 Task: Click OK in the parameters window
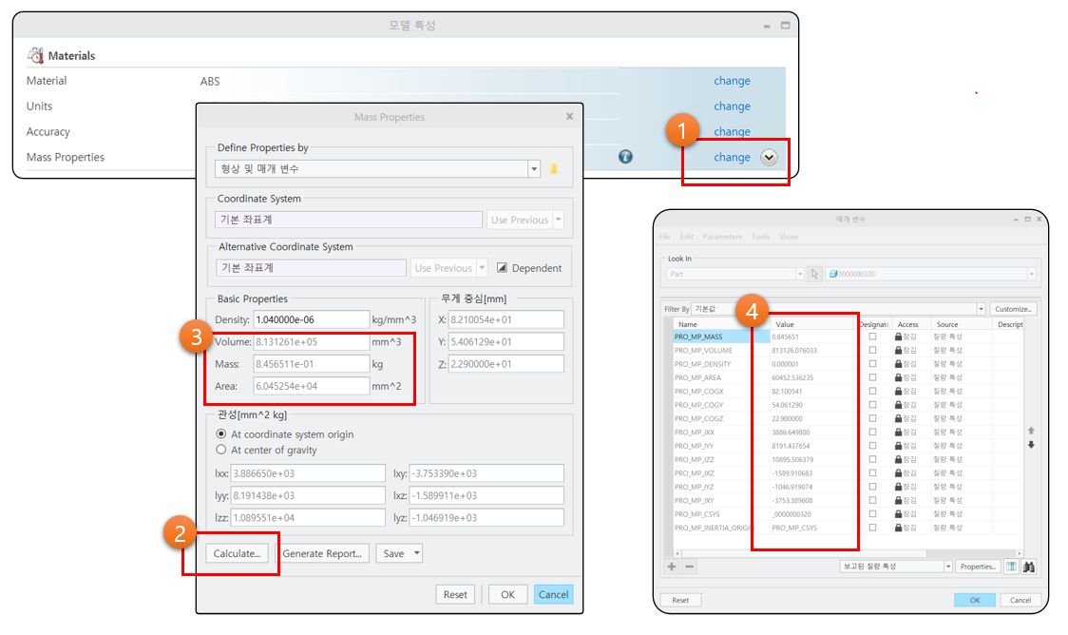[x=975, y=600]
